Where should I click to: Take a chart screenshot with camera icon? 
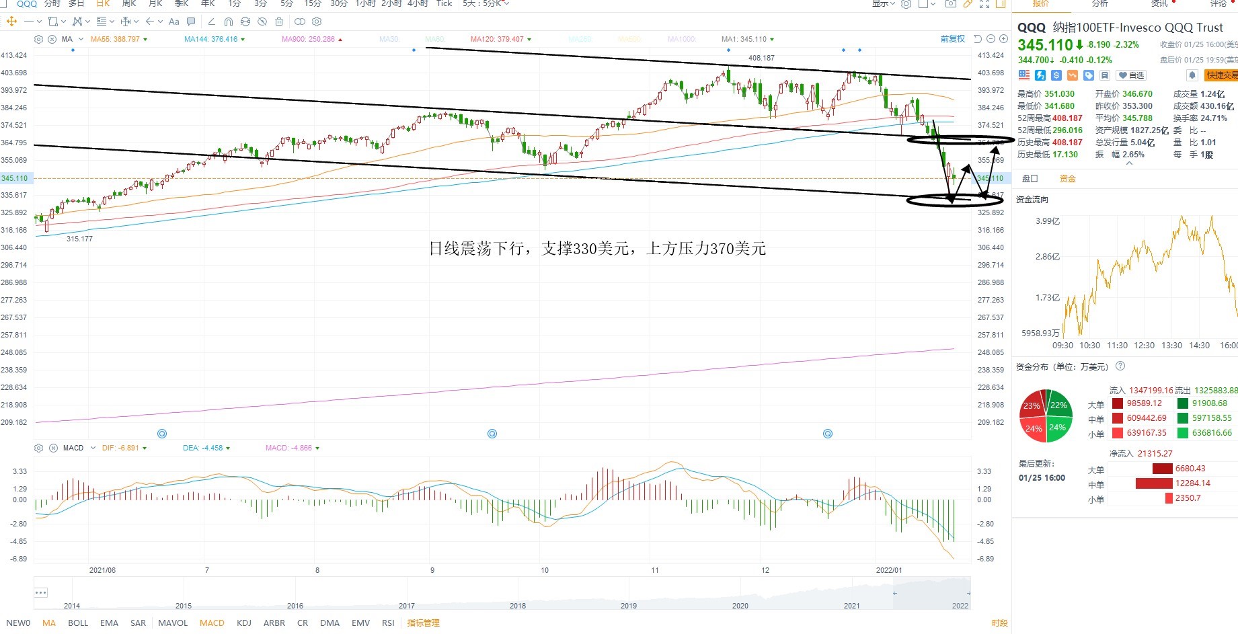click(x=951, y=3)
